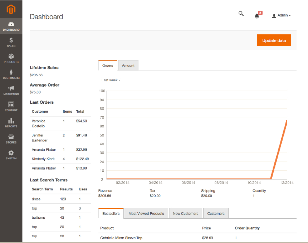
Task: Click the Gabrielle Micro Sleeve Top product
Action: point(121,238)
